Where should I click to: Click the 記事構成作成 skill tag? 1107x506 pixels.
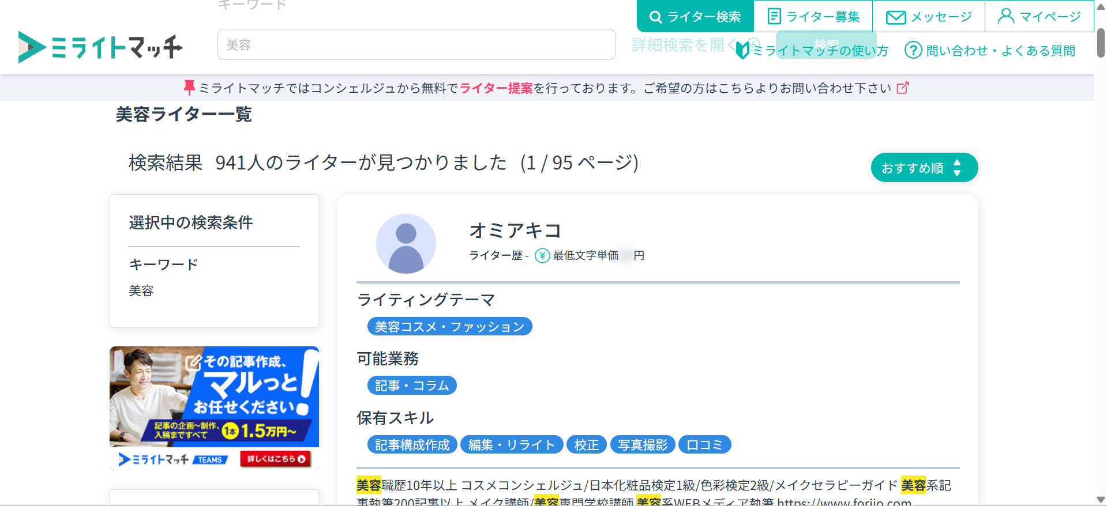point(412,445)
